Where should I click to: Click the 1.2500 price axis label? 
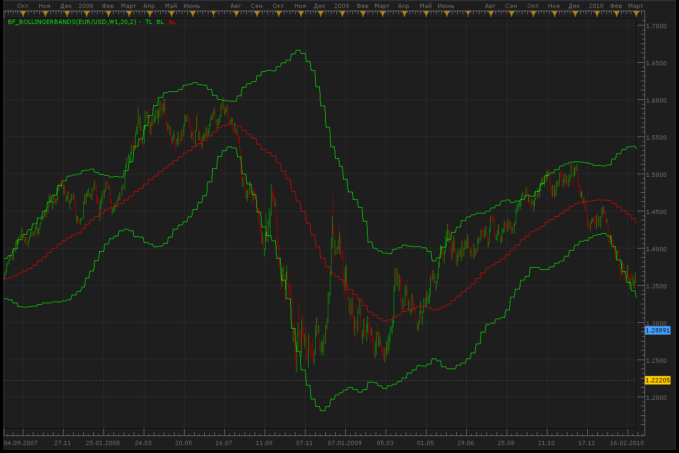[657, 360]
